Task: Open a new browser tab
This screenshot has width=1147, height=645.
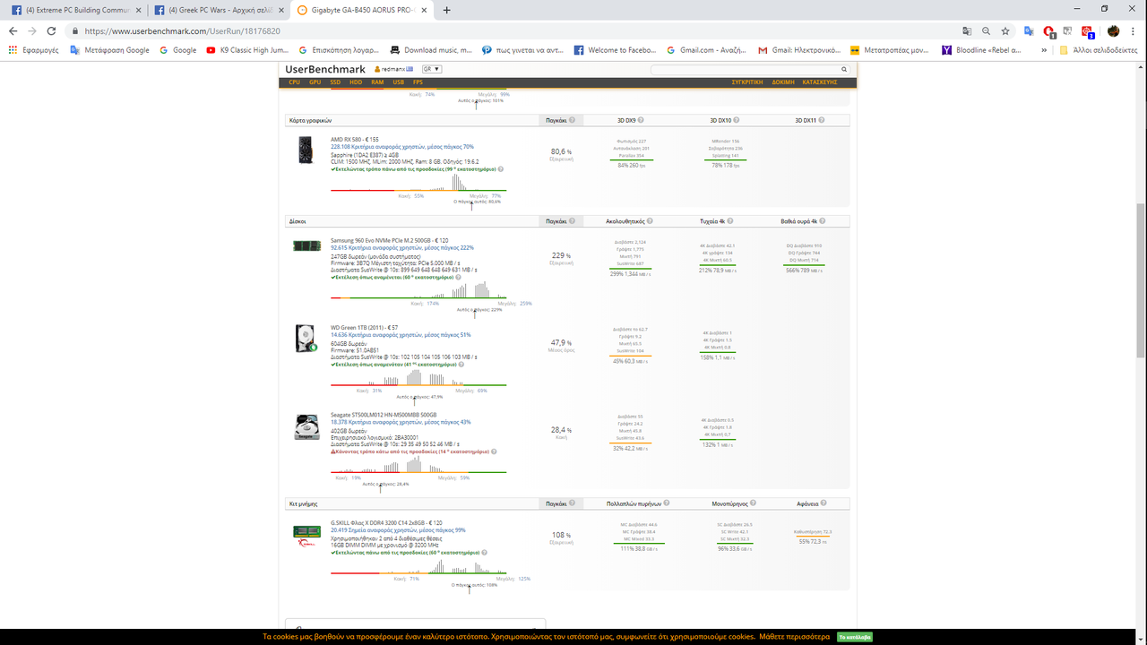Action: [446, 10]
